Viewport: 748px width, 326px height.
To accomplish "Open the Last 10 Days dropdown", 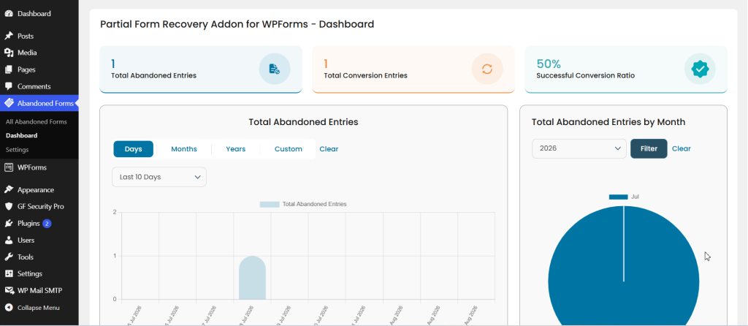I will (159, 177).
